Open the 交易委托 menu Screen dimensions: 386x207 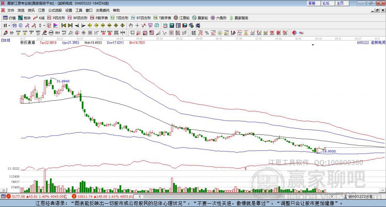click(x=103, y=10)
